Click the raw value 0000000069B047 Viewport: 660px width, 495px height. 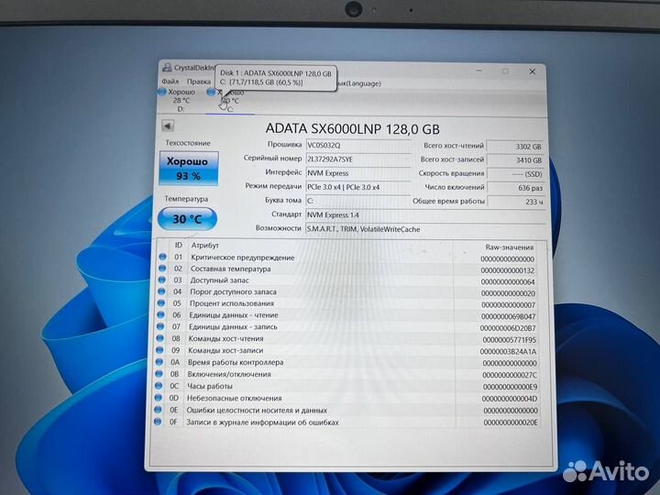point(508,316)
